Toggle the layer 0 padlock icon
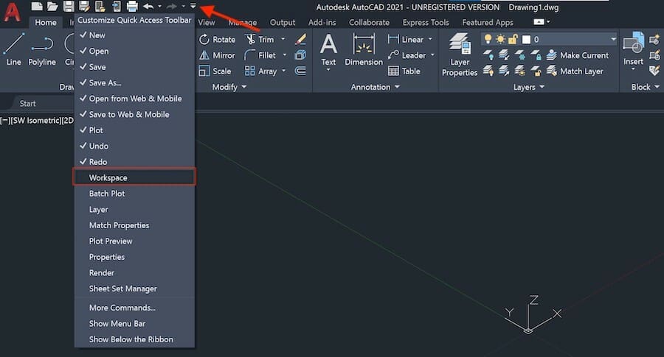The height and width of the screenshot is (357, 664). pyautogui.click(x=513, y=39)
